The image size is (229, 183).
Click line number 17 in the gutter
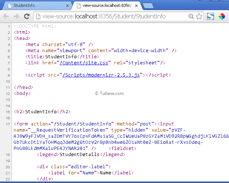coord(8,124)
